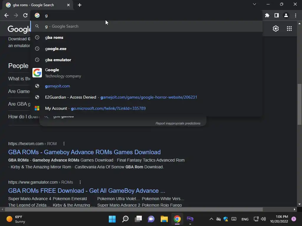Expand 'How do I down' question row
The height and width of the screenshot is (226, 302).
(24, 117)
